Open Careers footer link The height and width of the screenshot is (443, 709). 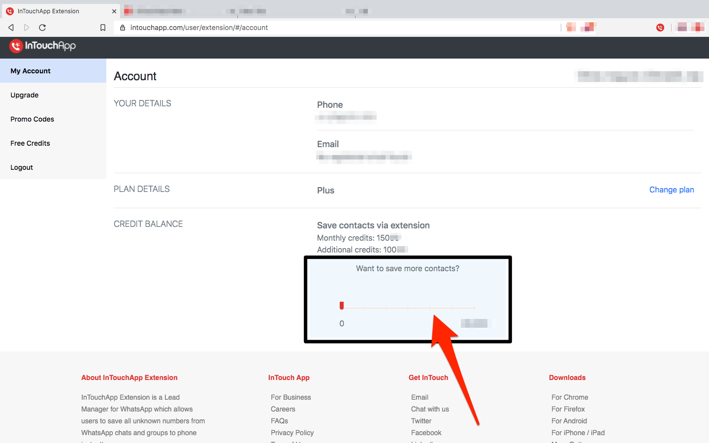pyautogui.click(x=283, y=409)
